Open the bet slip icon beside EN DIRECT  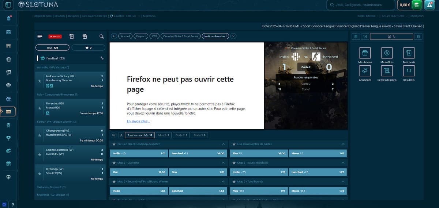[x=71, y=36]
